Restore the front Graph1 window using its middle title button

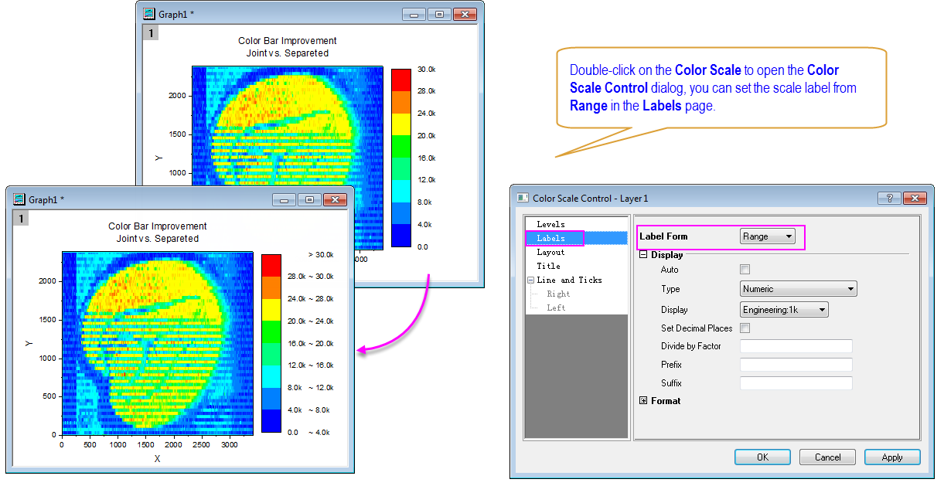(309, 200)
